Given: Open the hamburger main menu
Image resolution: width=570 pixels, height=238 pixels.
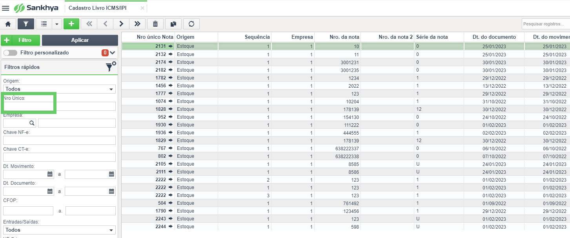Looking at the screenshot, I should [6, 8].
